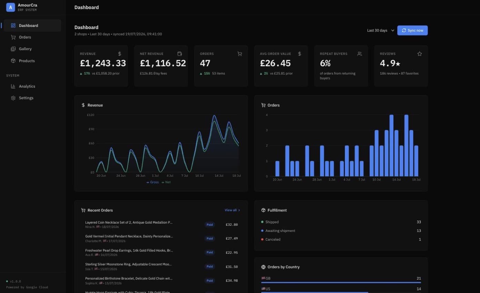Click the Awaiting shipment count 13
The image size is (480, 293).
(x=419, y=231)
